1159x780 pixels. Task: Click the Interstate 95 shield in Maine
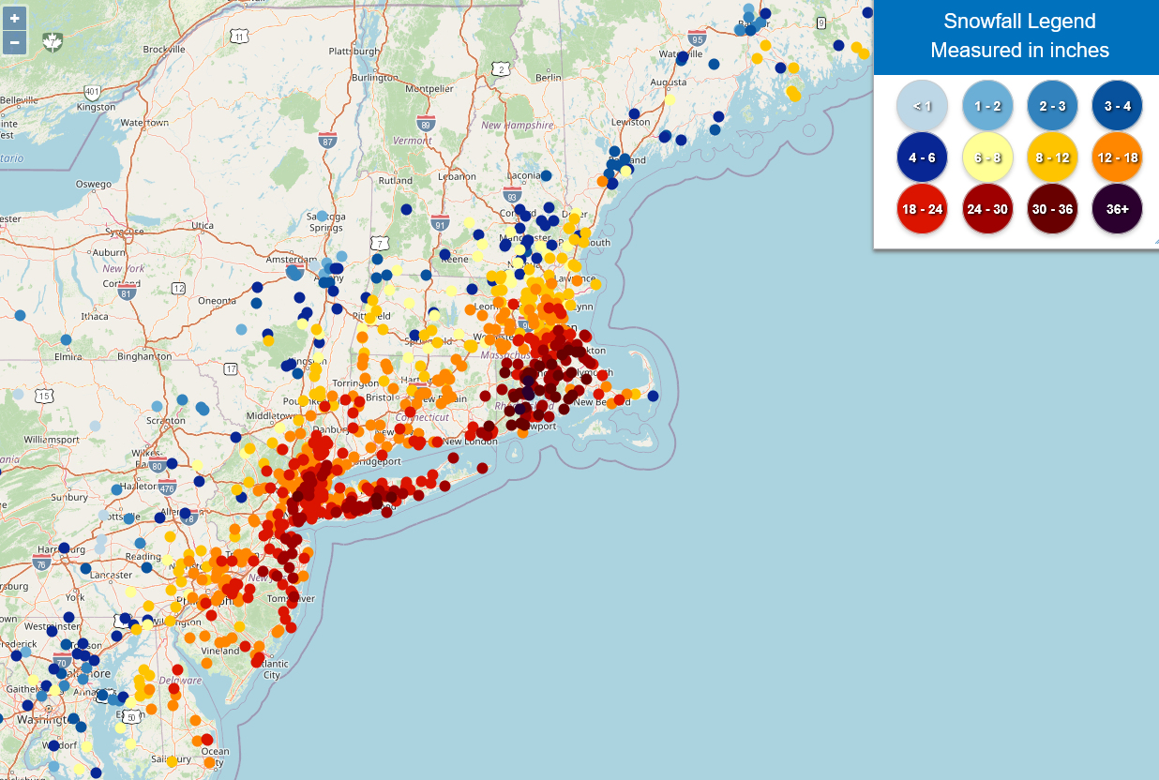[696, 38]
